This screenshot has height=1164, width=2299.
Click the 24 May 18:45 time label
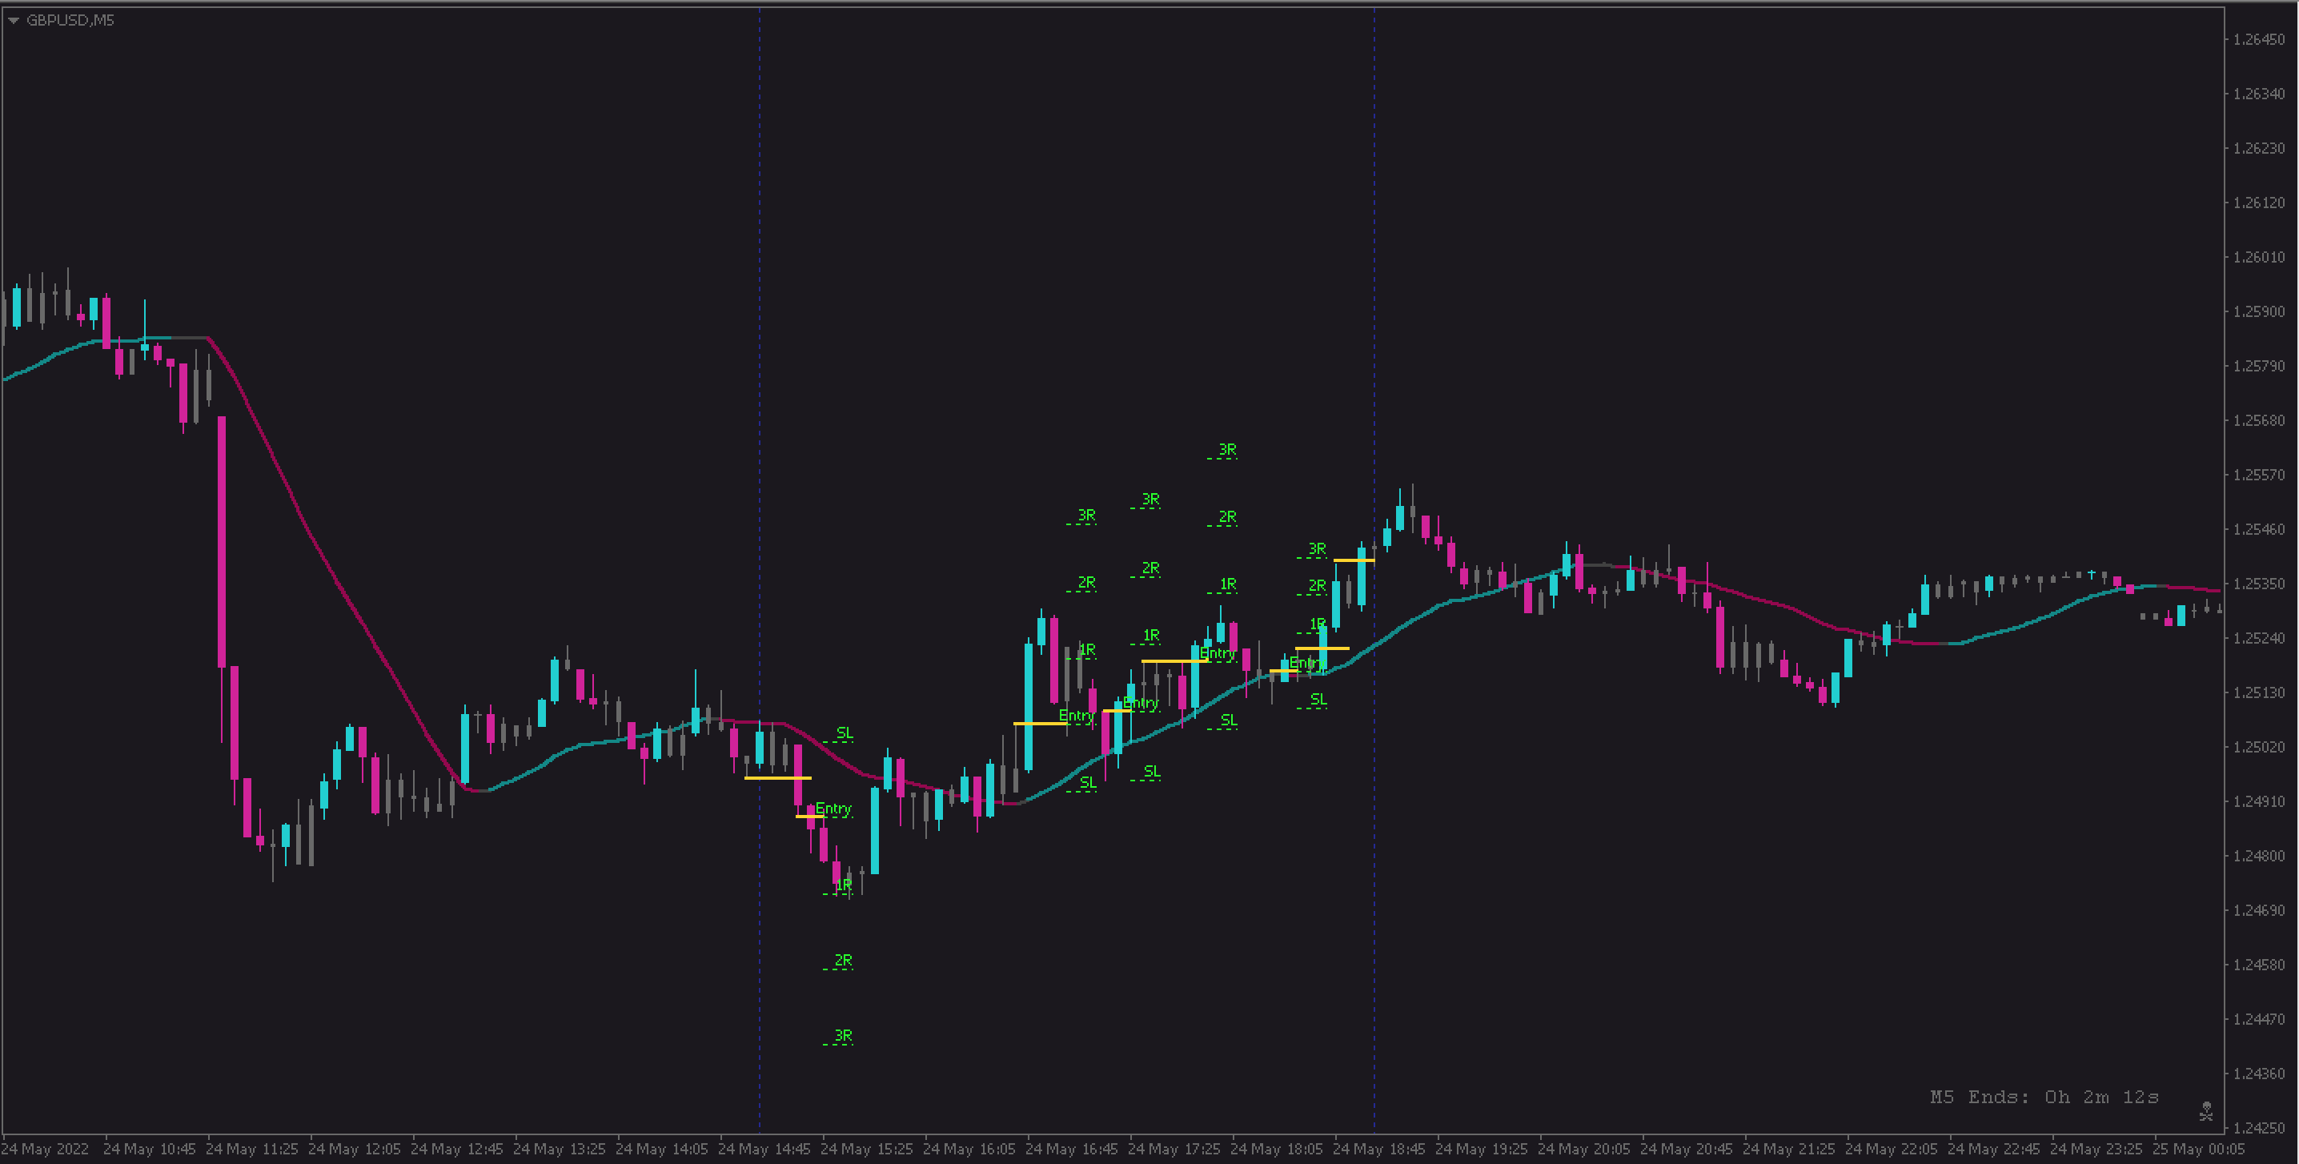[x=1379, y=1149]
